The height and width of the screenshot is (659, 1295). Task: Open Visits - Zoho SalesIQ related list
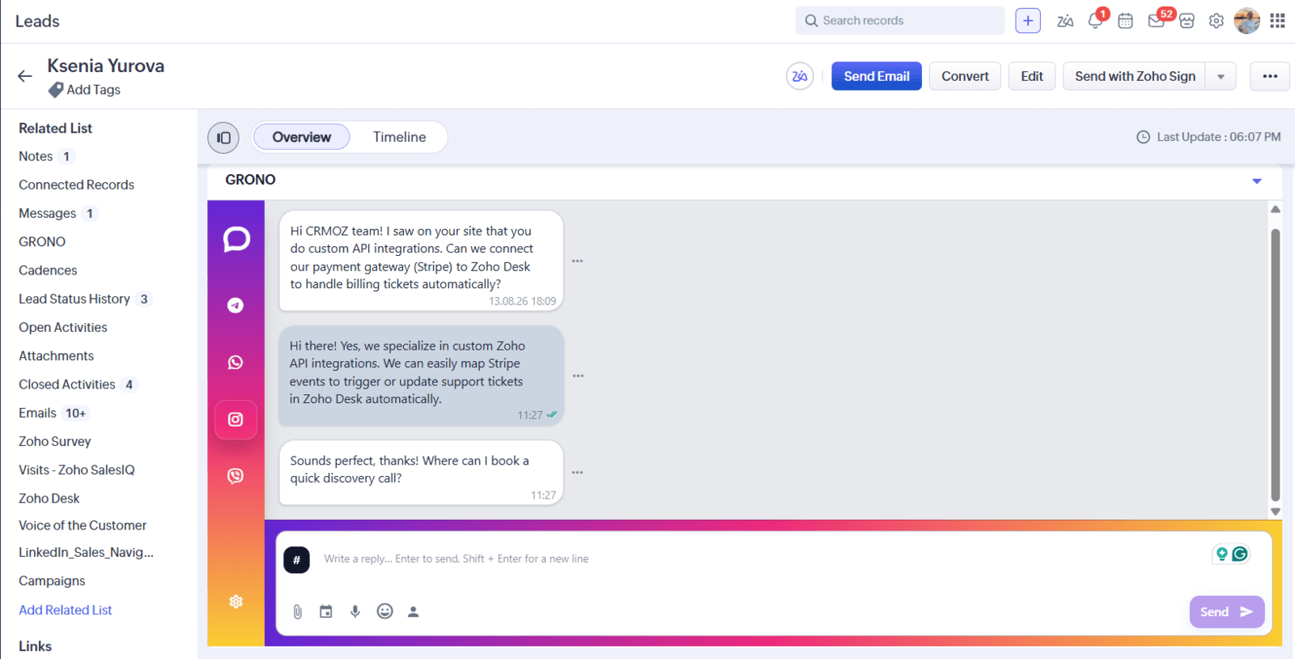(x=77, y=470)
